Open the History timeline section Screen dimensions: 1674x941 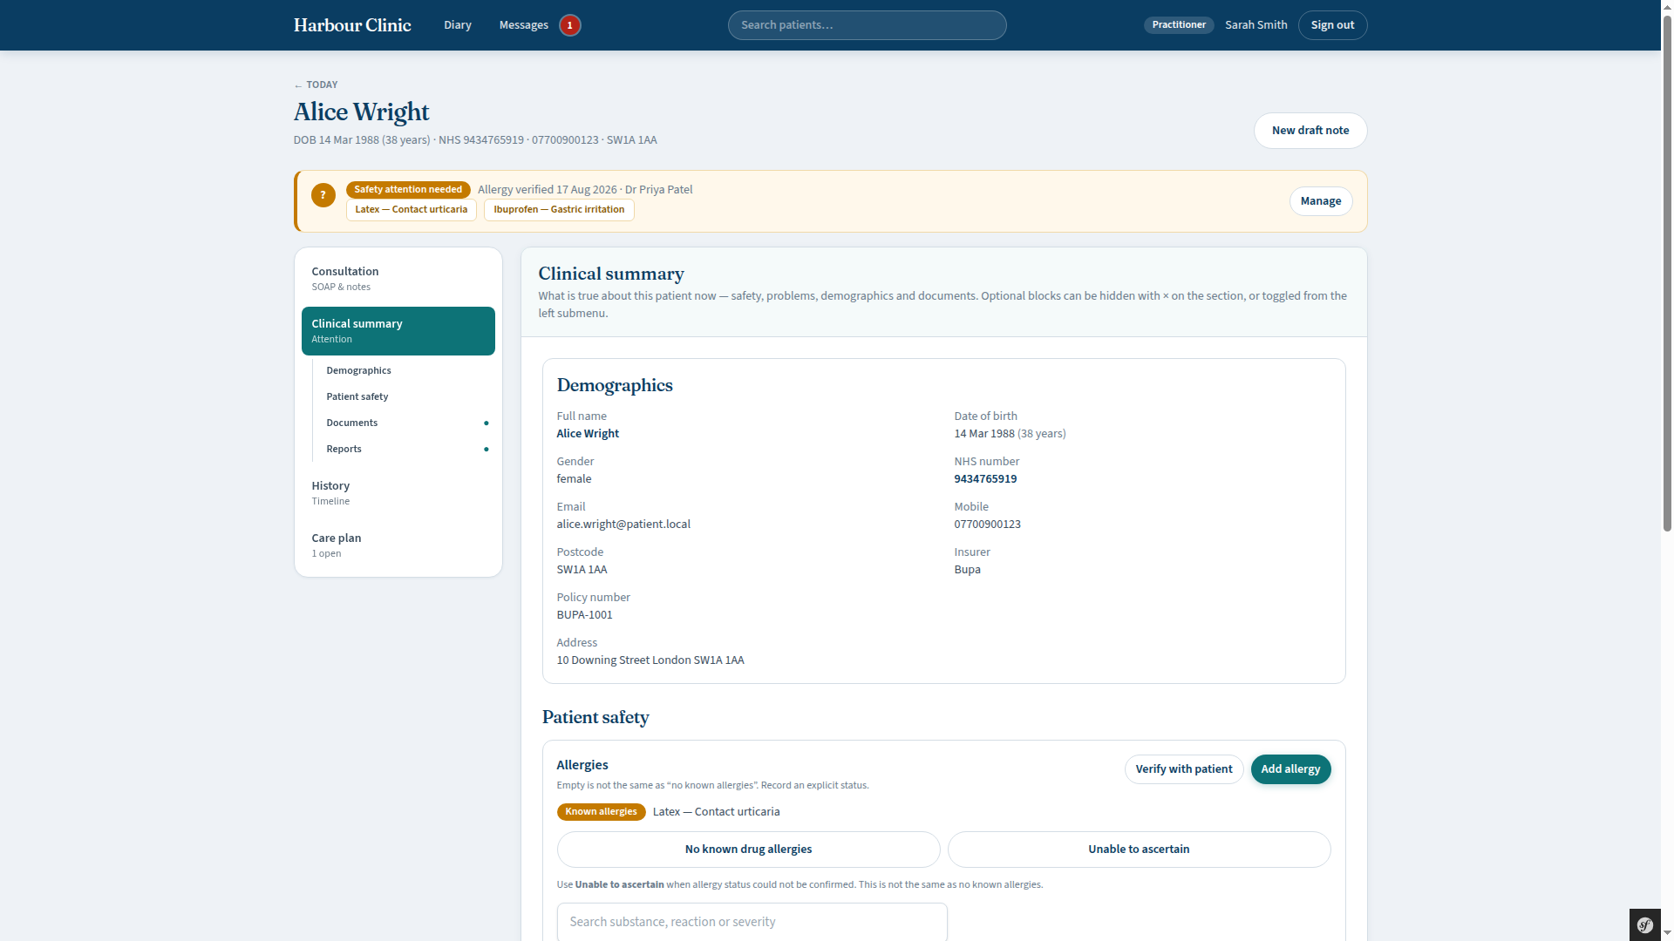(x=398, y=493)
